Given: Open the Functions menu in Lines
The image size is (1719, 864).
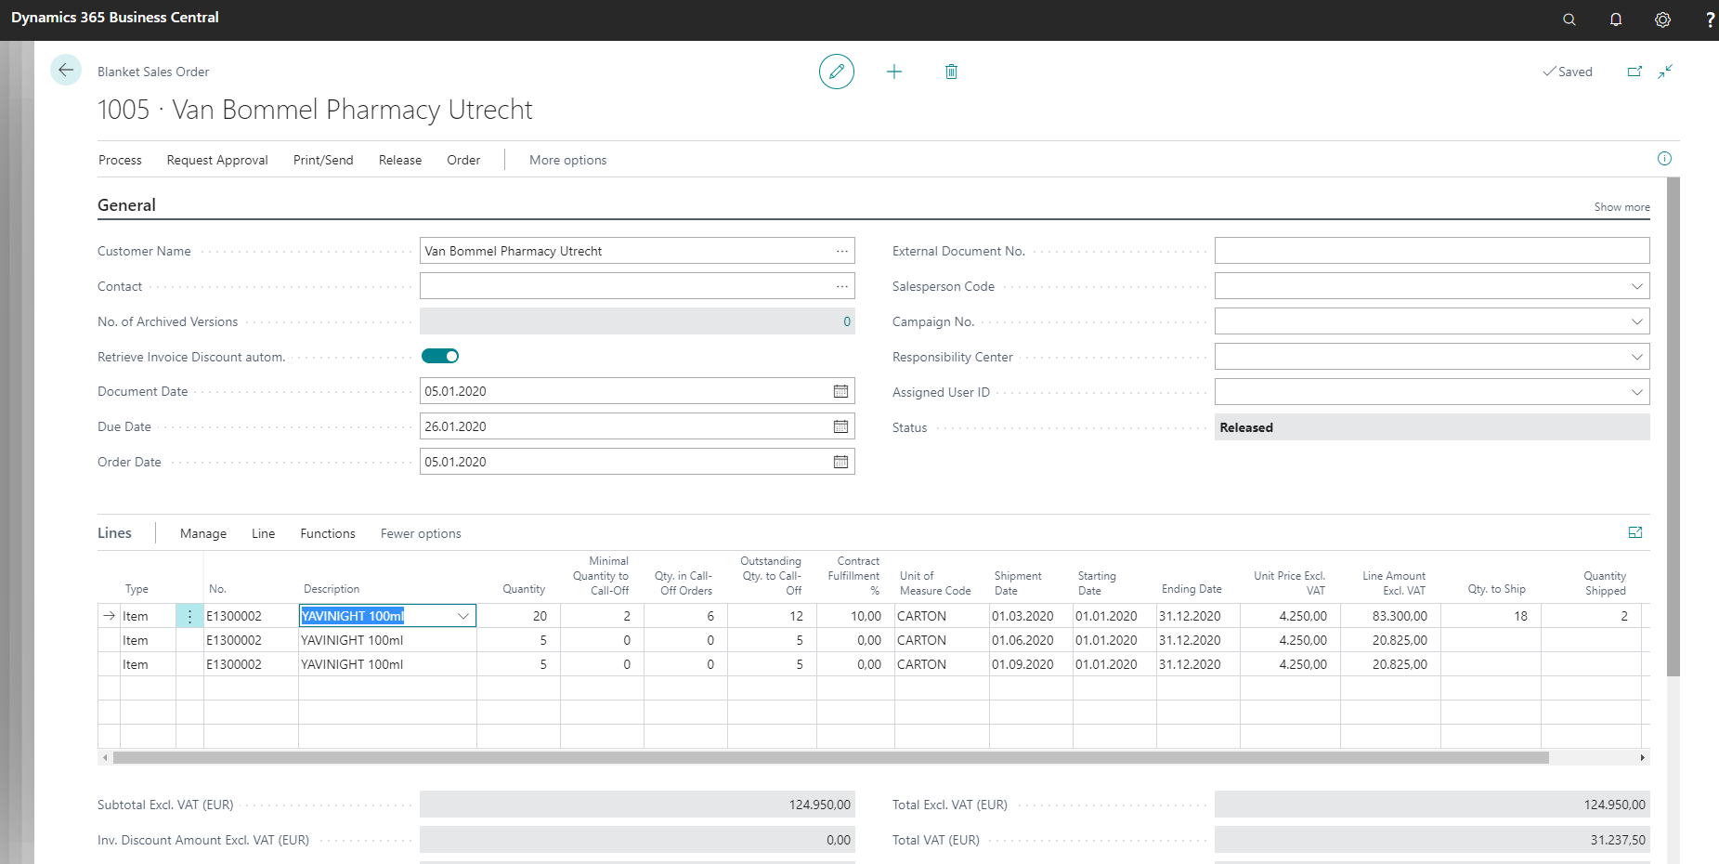Looking at the screenshot, I should click(328, 533).
